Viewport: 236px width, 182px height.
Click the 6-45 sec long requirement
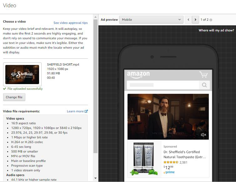pos(21,147)
